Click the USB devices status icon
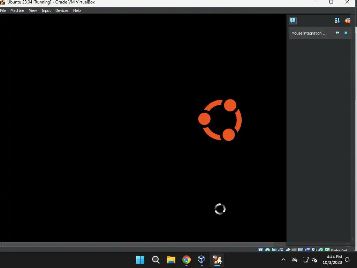This screenshot has width=357, height=268. tap(288, 250)
